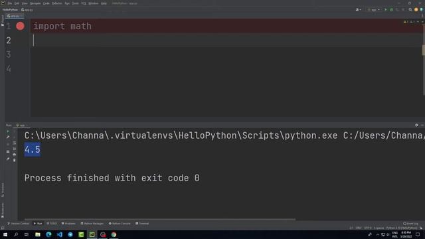
Task: Print the Run console output
Action: [x=15, y=154]
